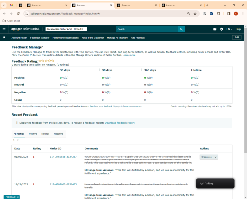Bookmark this page with the star icon
The height and width of the screenshot is (199, 247).
[195, 14]
